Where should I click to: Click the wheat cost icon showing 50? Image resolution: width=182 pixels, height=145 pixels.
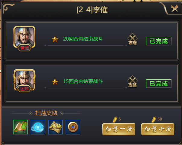[154, 119]
